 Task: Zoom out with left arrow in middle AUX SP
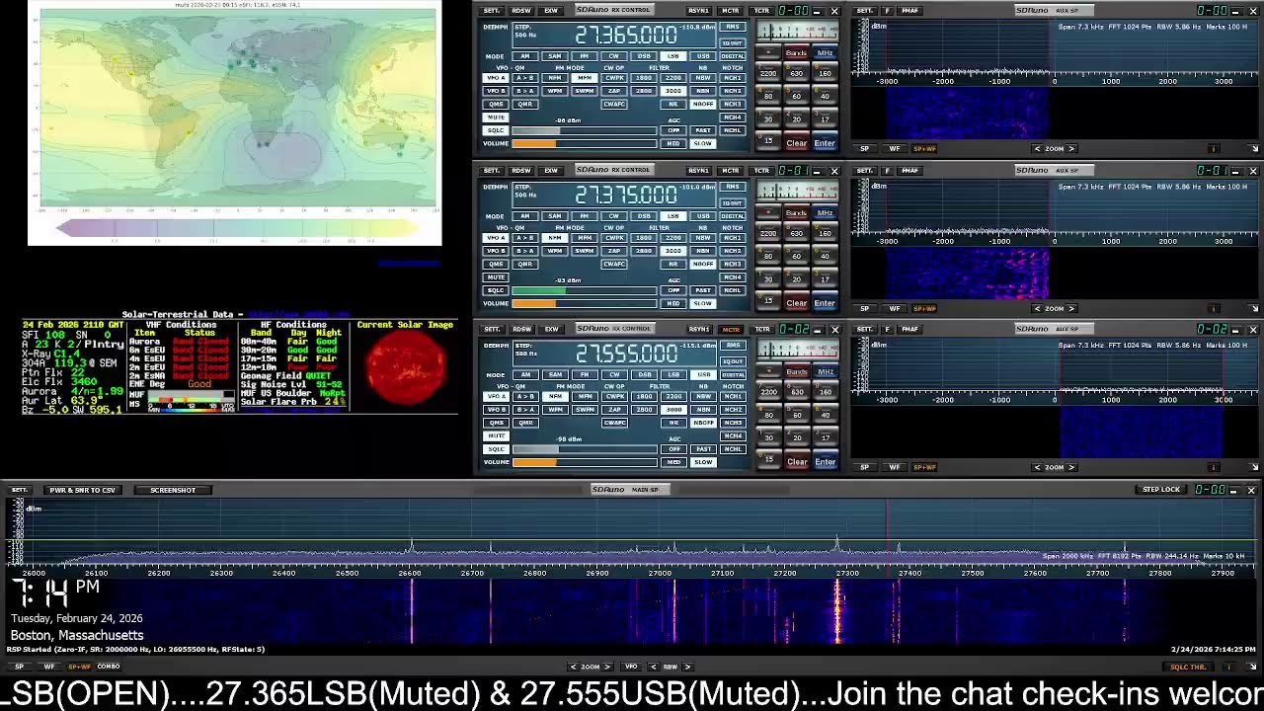[1037, 308]
